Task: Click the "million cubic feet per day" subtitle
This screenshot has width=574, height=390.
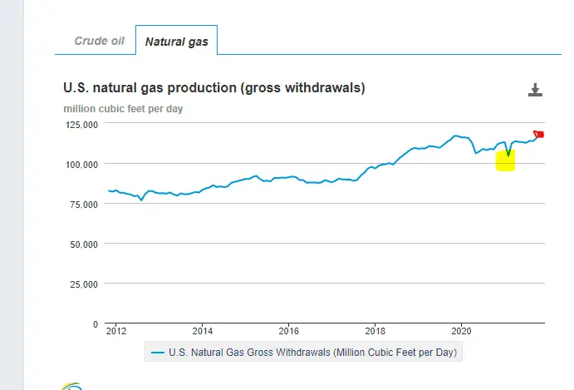Action: 123,108
